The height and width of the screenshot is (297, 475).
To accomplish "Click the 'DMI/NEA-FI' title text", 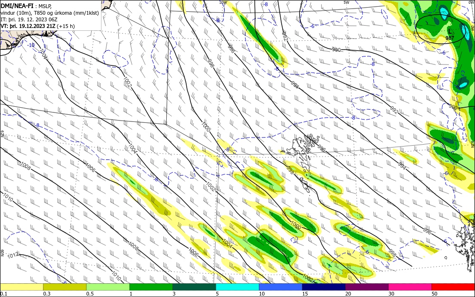I will pyautogui.click(x=17, y=5).
